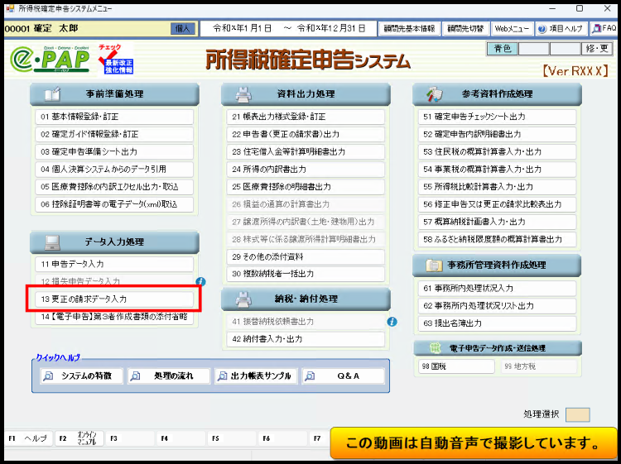
Task: Select 04 個人決算システムからのデータ引用
Action: point(114,170)
